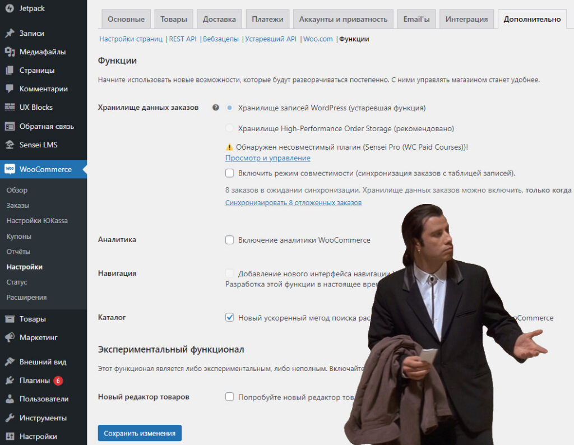Viewport: 574px width, 445px height.
Task: Click the pushpin icon beside Записи
Action: (x=10, y=33)
